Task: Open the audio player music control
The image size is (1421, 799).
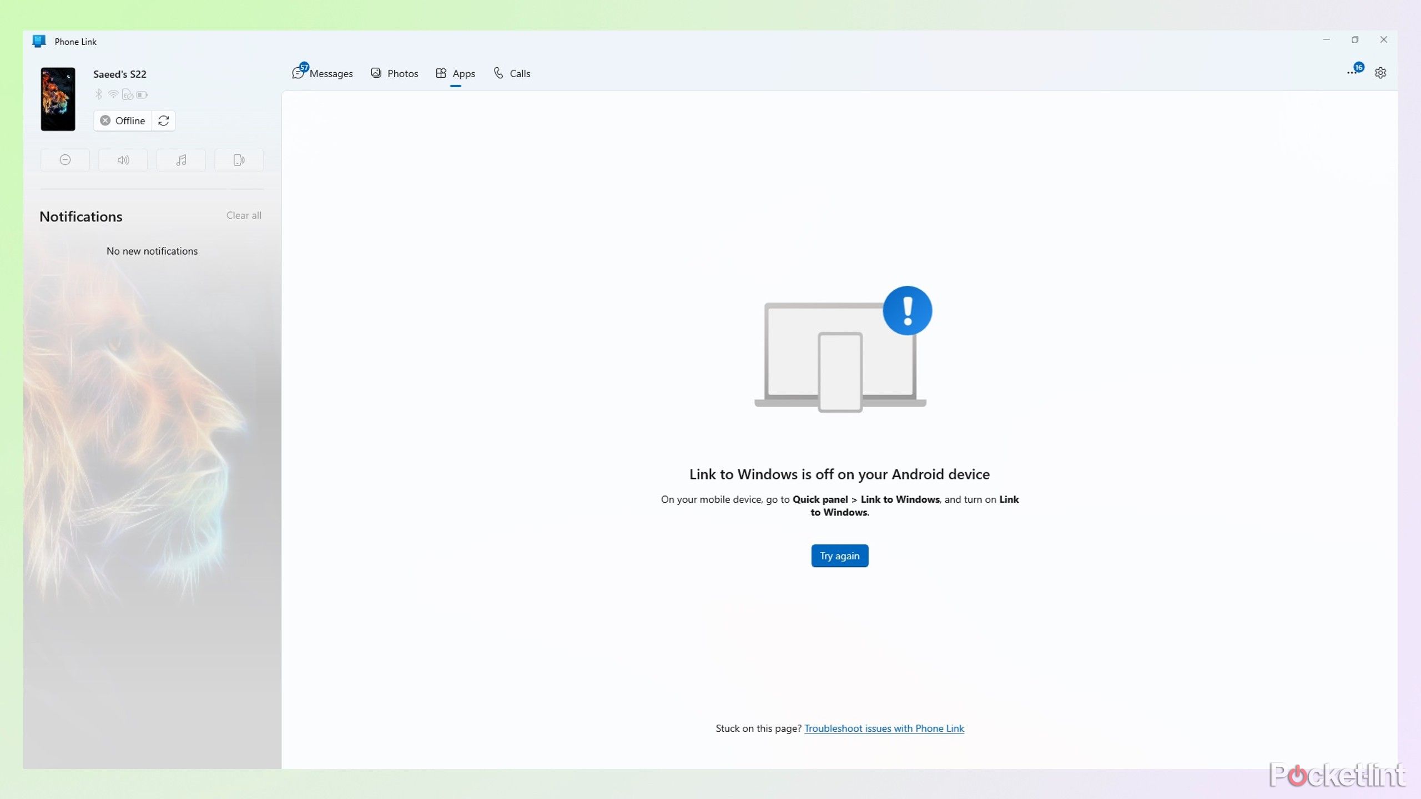Action: tap(181, 160)
